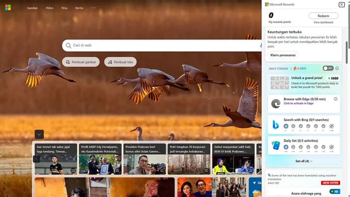The width and height of the screenshot is (350, 197).
Task: Click the info icon next to Daily Streaks toggle
Action: (x=337, y=69)
